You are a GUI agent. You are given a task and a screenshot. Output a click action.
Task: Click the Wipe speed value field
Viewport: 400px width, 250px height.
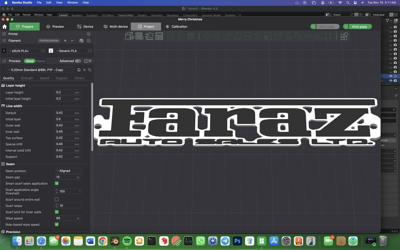coord(68,218)
